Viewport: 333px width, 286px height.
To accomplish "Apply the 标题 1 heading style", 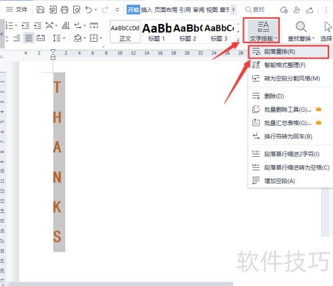I will coord(157,32).
